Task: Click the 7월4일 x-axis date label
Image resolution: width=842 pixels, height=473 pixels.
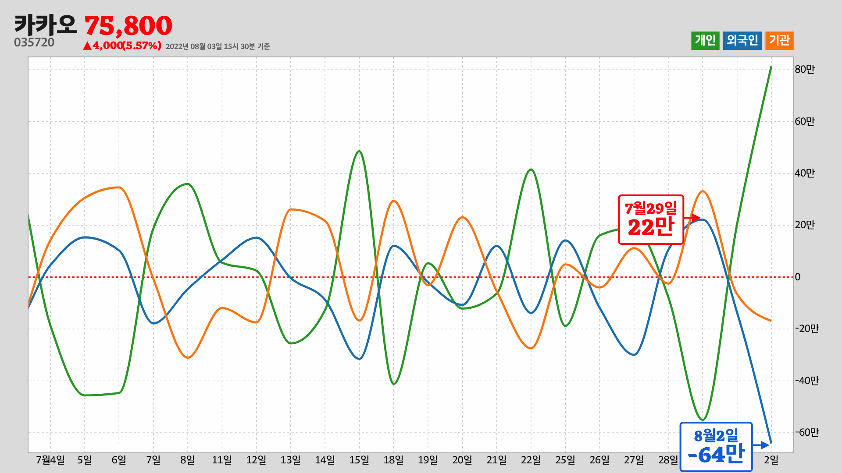Action: [x=50, y=460]
